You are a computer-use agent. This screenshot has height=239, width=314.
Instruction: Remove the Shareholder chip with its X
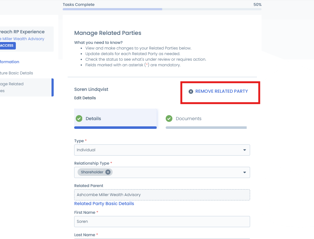click(x=108, y=172)
